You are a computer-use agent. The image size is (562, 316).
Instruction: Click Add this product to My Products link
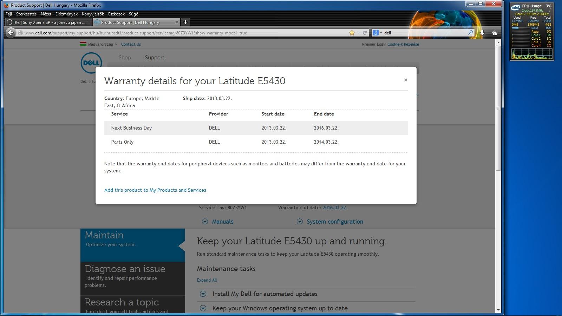(x=155, y=190)
